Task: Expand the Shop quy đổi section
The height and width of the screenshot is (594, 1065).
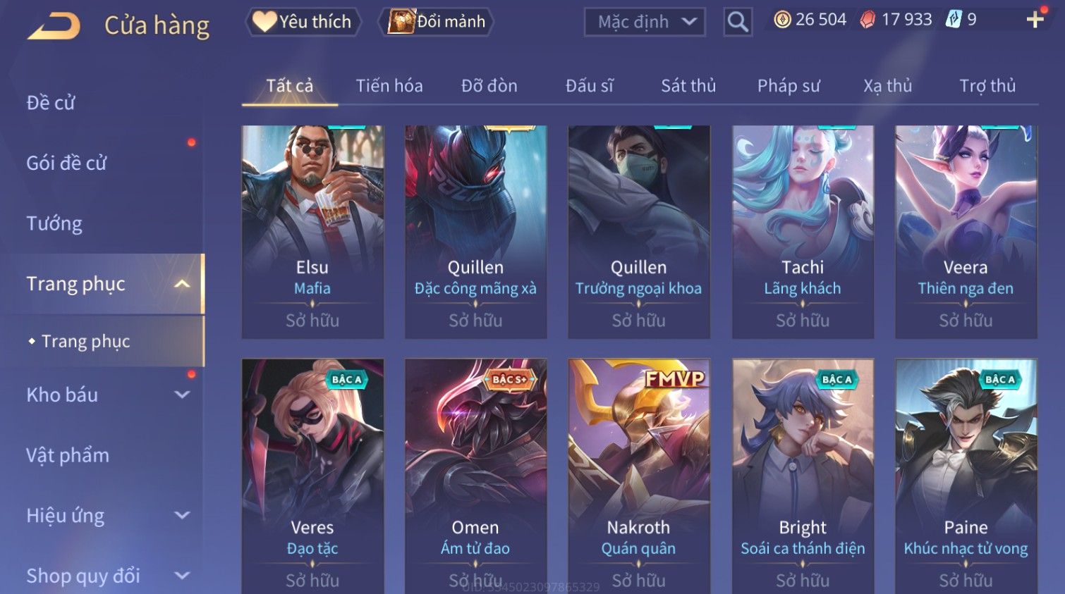Action: coord(182,576)
